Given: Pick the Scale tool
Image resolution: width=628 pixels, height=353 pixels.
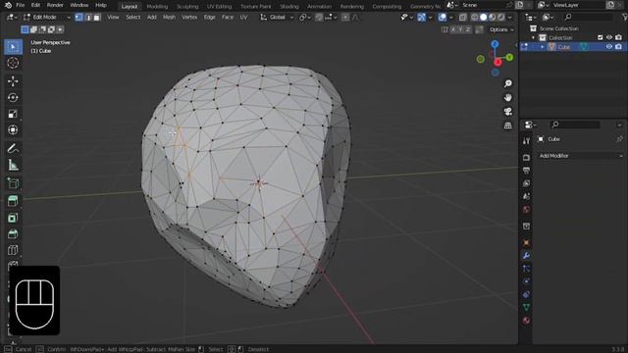Looking at the screenshot, I should pos(13,114).
